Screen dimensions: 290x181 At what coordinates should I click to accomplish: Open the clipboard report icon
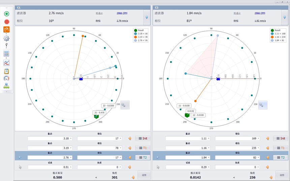pos(6,71)
